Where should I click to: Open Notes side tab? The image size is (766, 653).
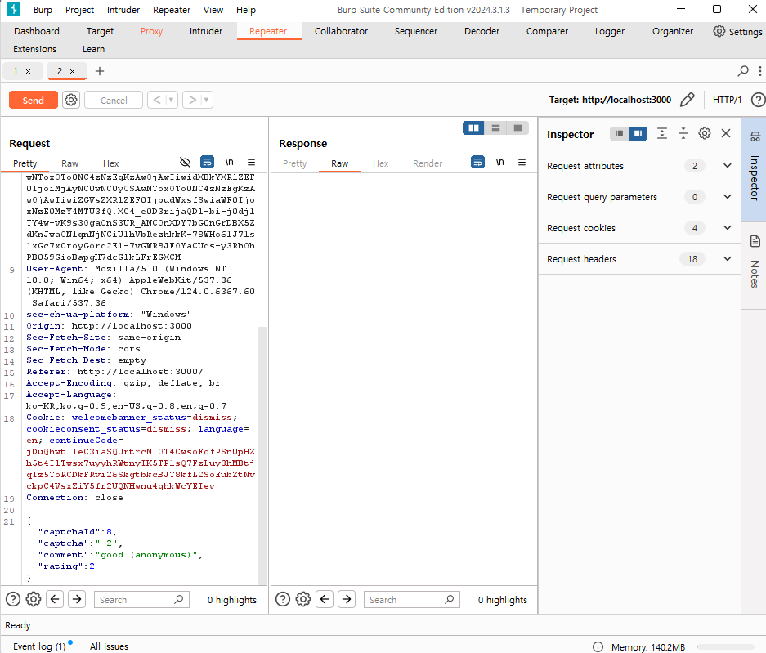tap(754, 266)
